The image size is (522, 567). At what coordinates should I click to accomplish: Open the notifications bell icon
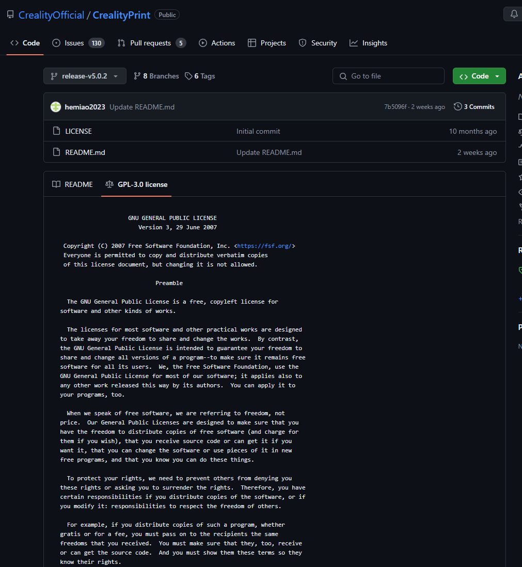click(514, 14)
